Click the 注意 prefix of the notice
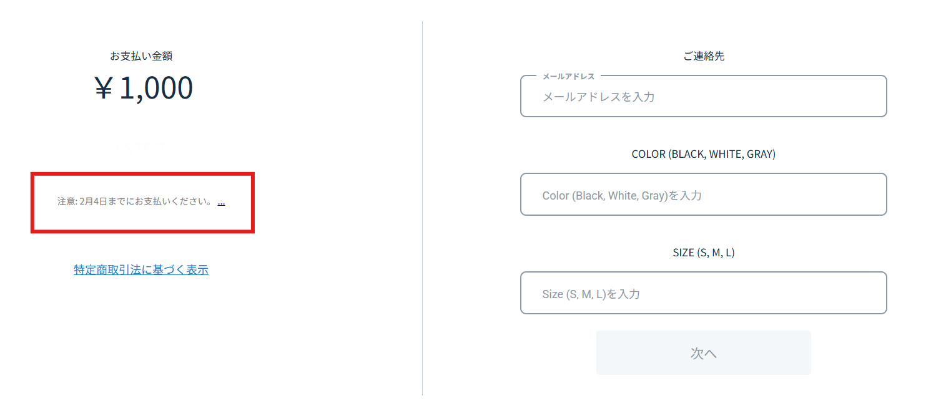The image size is (941, 401). 66,203
